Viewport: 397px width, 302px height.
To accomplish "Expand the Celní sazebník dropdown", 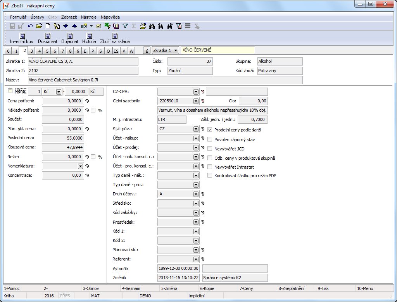I will click(196, 101).
